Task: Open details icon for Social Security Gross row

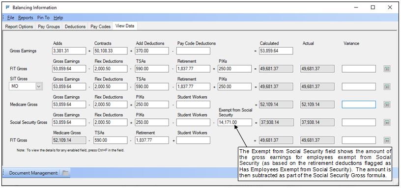Action: click(387, 122)
